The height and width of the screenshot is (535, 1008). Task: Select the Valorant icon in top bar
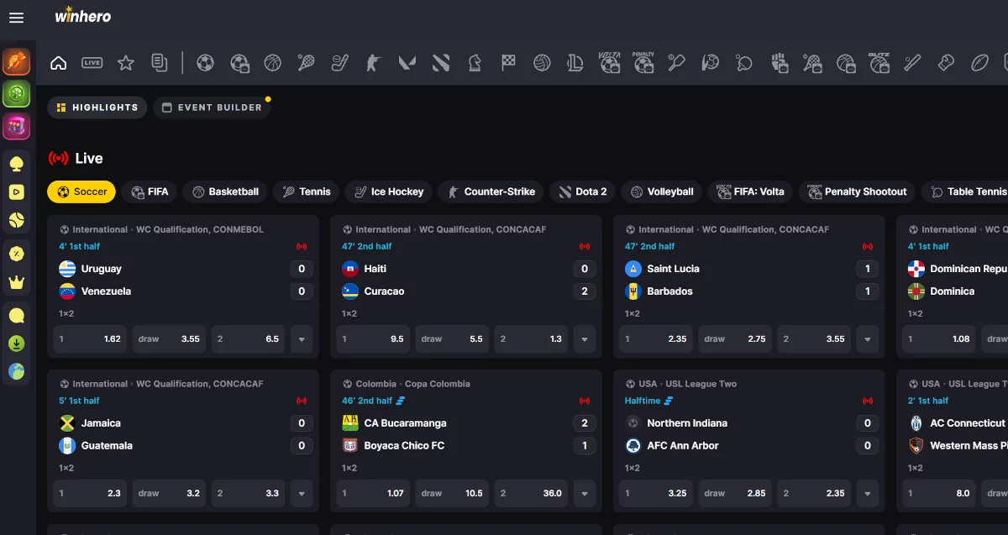tap(407, 62)
